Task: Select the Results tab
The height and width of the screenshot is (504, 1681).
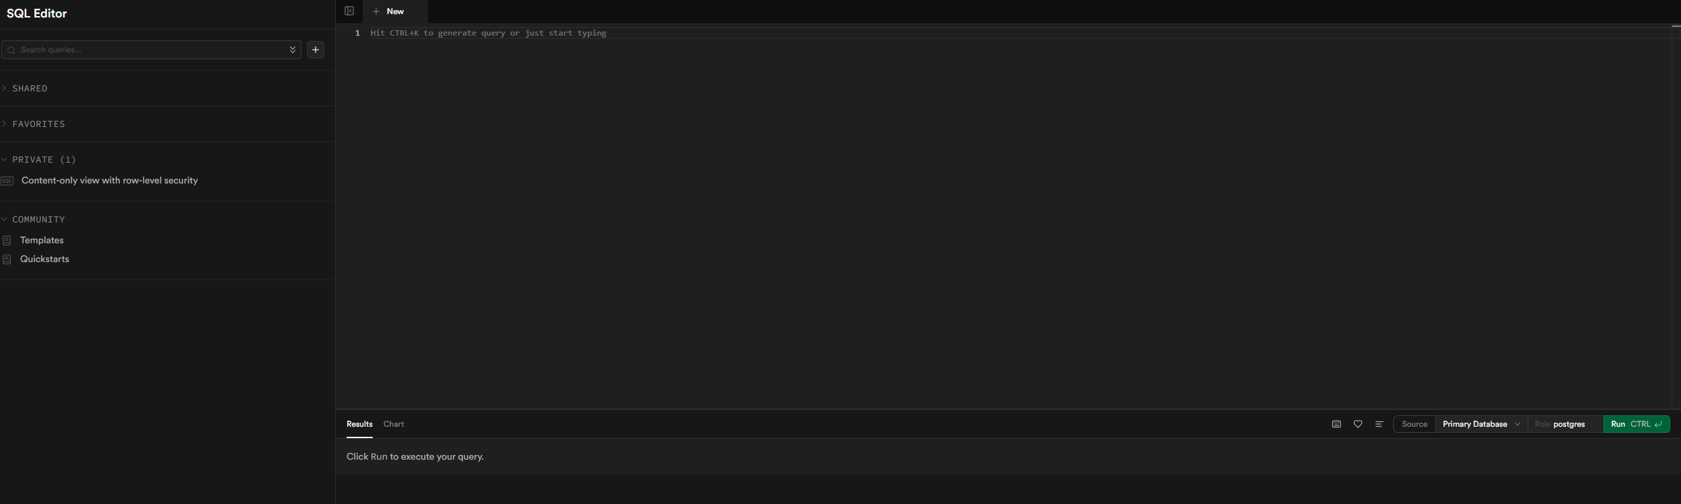Action: pyautogui.click(x=359, y=424)
